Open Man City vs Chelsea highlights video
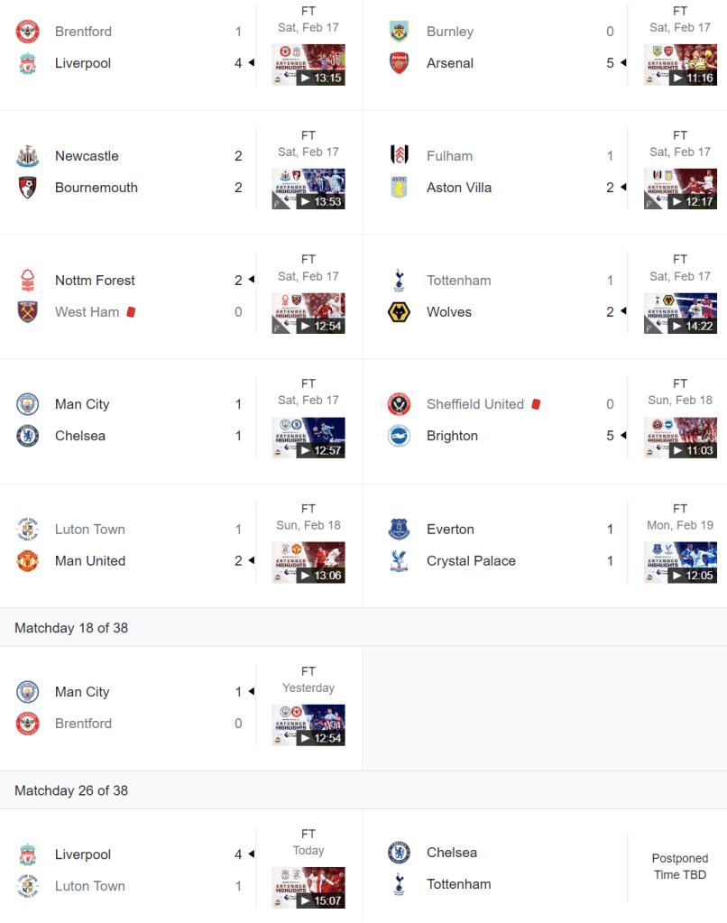This screenshot has width=727, height=923. [308, 438]
